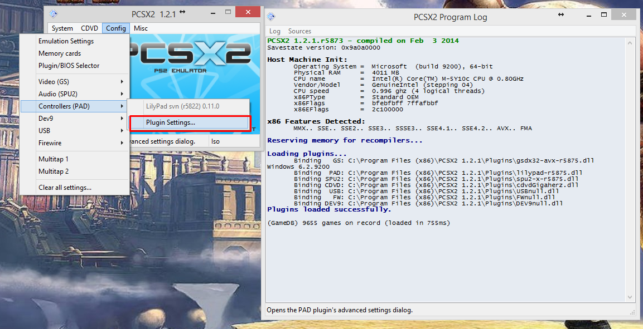Click the USBnull.dll binding line
This screenshot has width=643, height=329.
pos(426,191)
